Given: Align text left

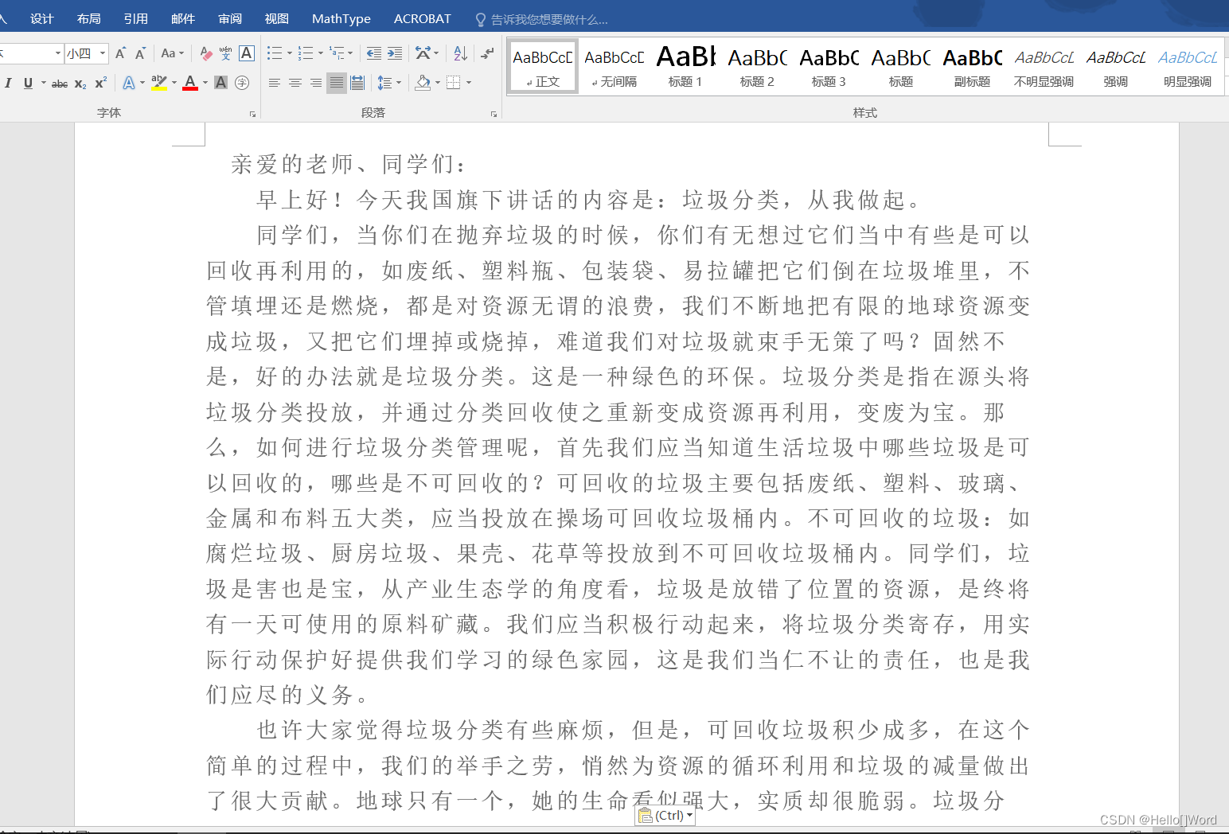Looking at the screenshot, I should 274,83.
